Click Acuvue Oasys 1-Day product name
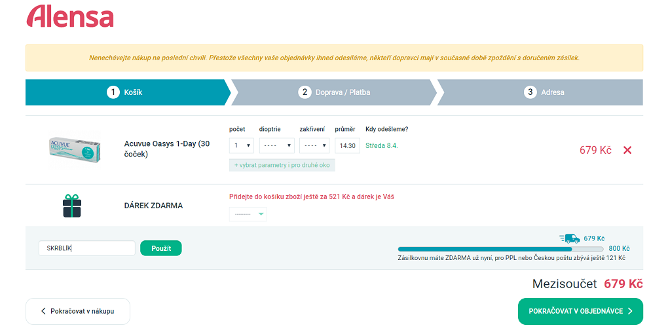 [x=167, y=149]
